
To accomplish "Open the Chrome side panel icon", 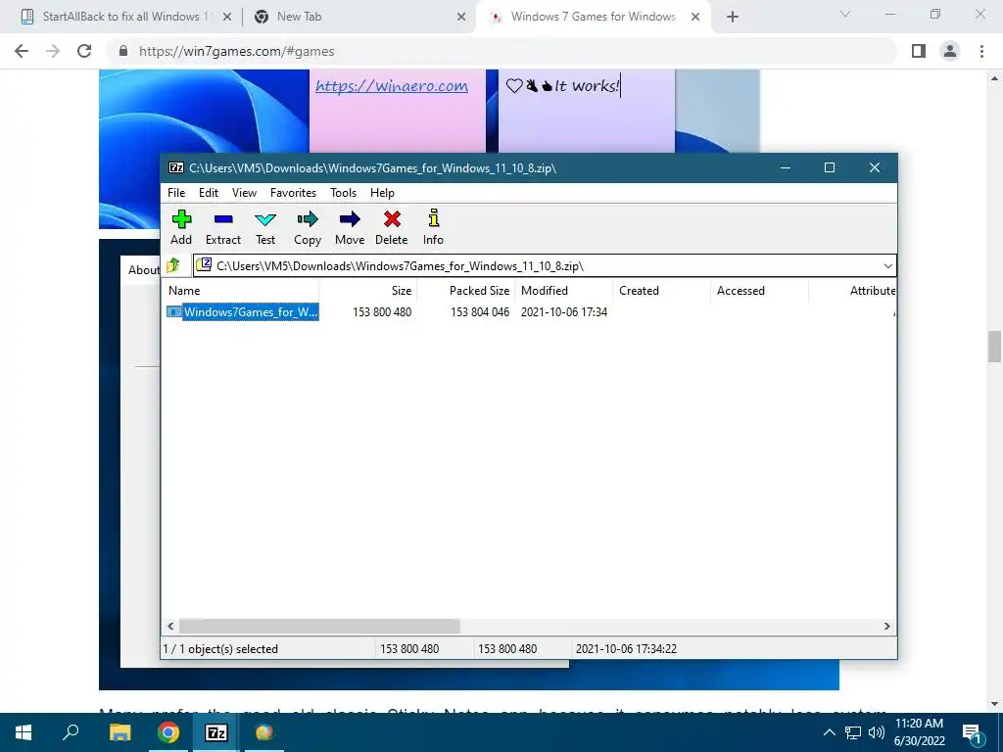I will click(x=919, y=51).
